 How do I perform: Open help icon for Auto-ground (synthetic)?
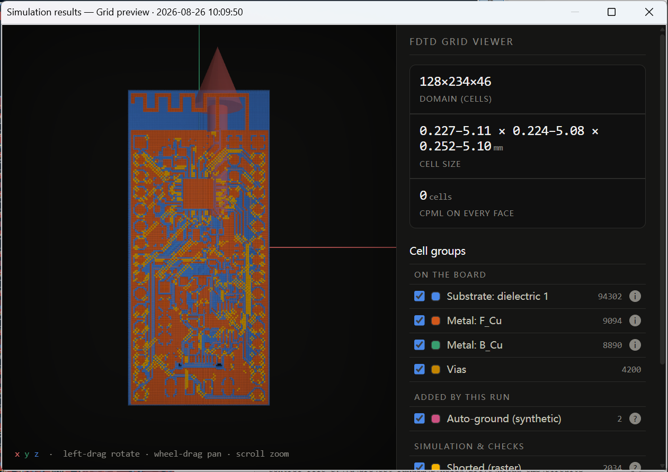click(635, 418)
